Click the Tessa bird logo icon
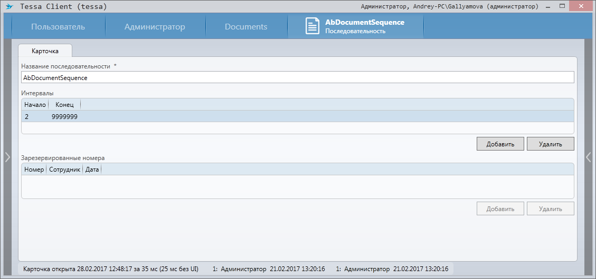596x279 pixels. (9, 7)
